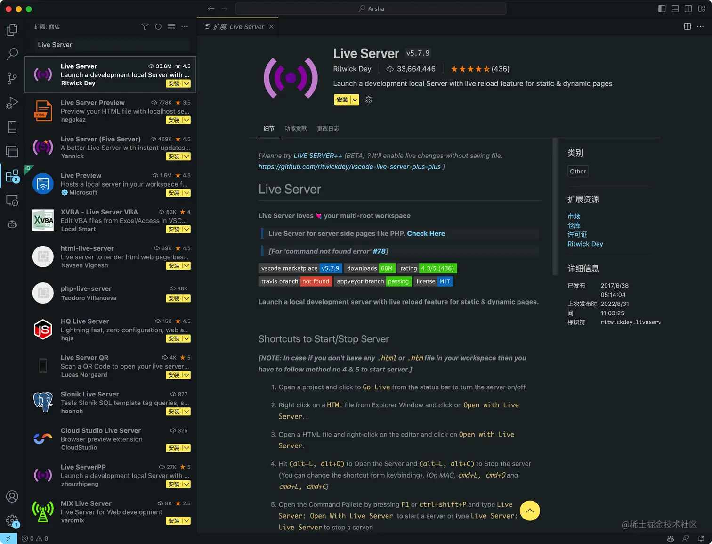Switch to the 更改日志 changelog tab
The height and width of the screenshot is (544, 712).
pos(328,129)
